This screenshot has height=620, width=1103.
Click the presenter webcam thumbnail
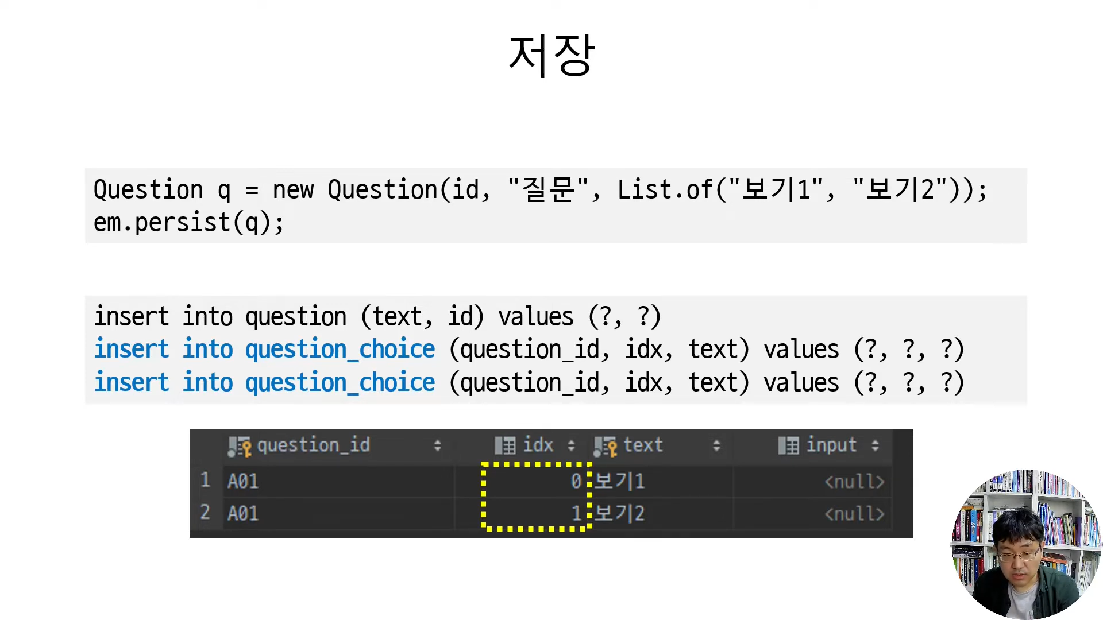click(x=1025, y=544)
